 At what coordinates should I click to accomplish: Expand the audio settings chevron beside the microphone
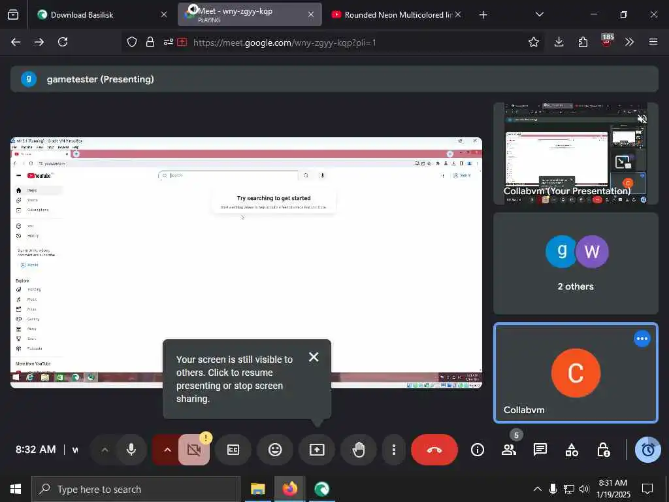[105, 450]
